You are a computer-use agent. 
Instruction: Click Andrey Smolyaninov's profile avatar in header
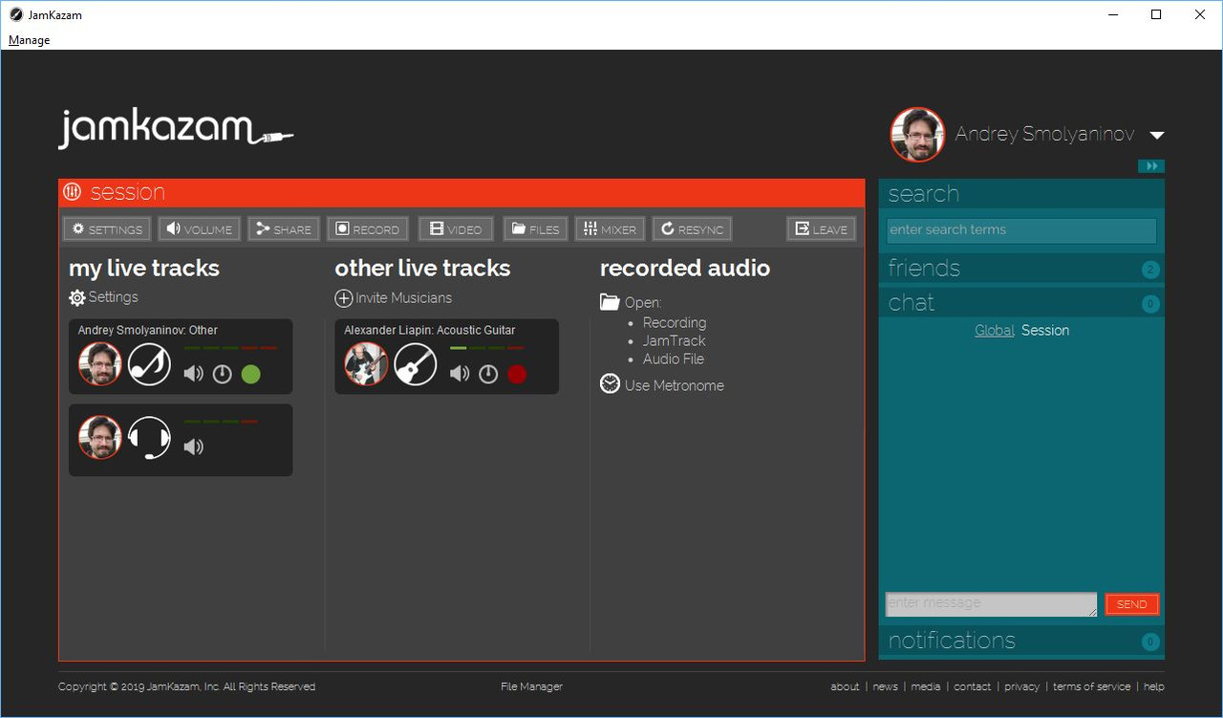click(x=918, y=135)
